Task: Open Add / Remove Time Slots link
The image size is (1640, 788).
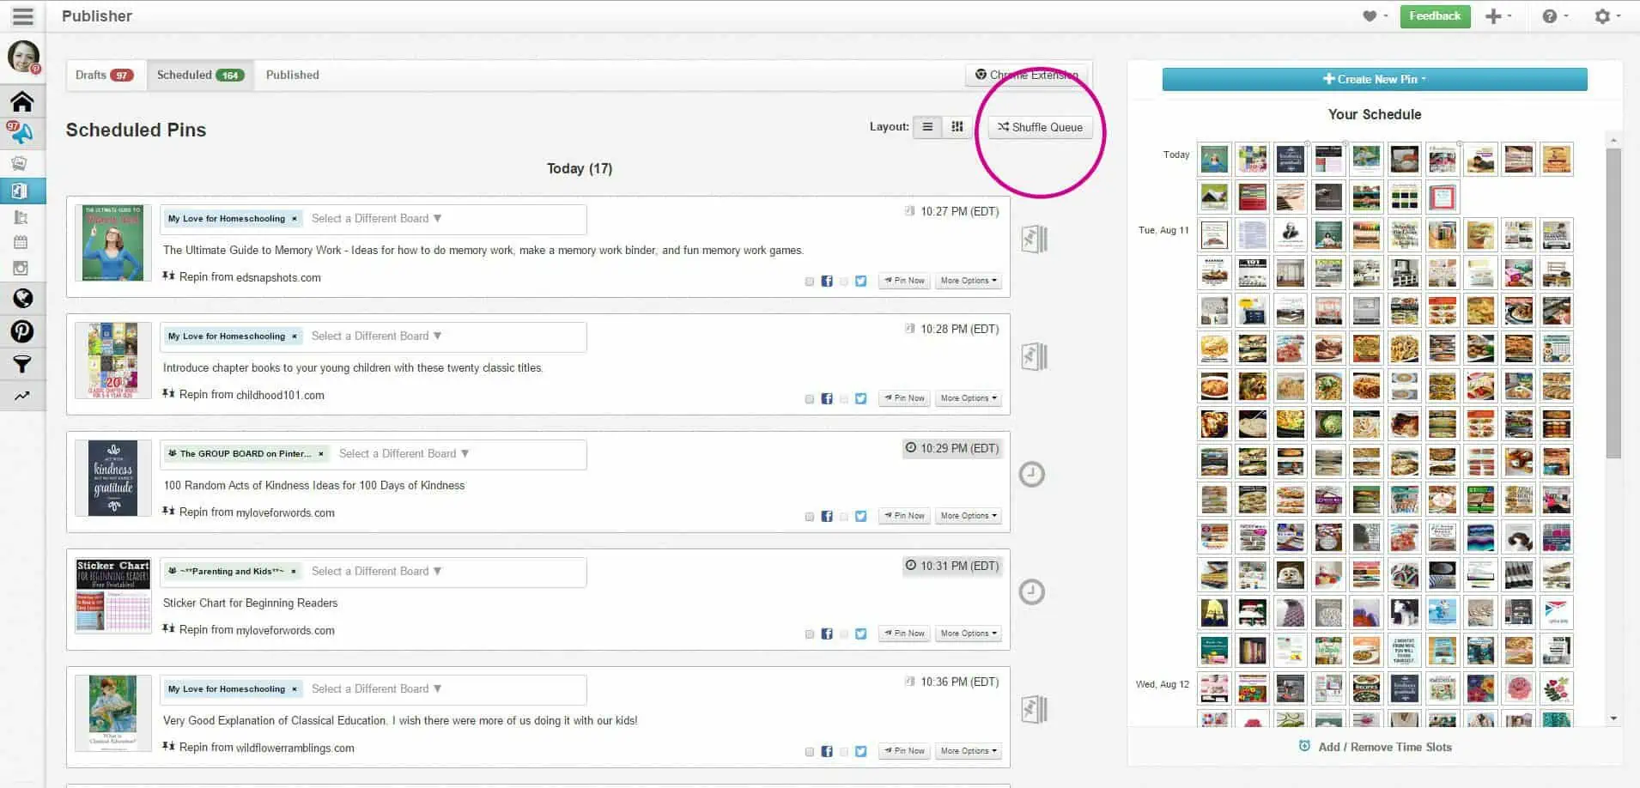Action: tap(1376, 747)
